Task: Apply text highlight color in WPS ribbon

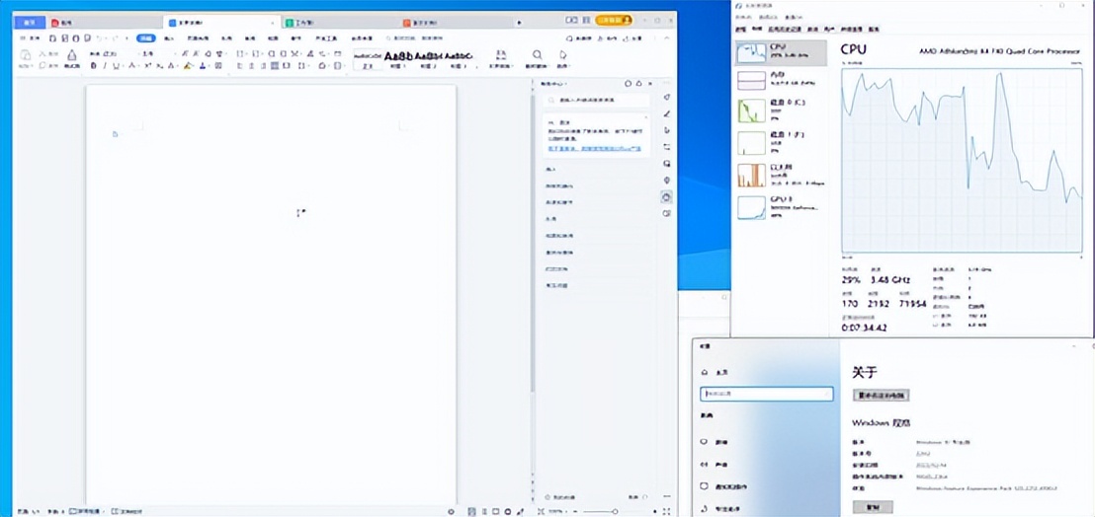Action: (x=188, y=66)
